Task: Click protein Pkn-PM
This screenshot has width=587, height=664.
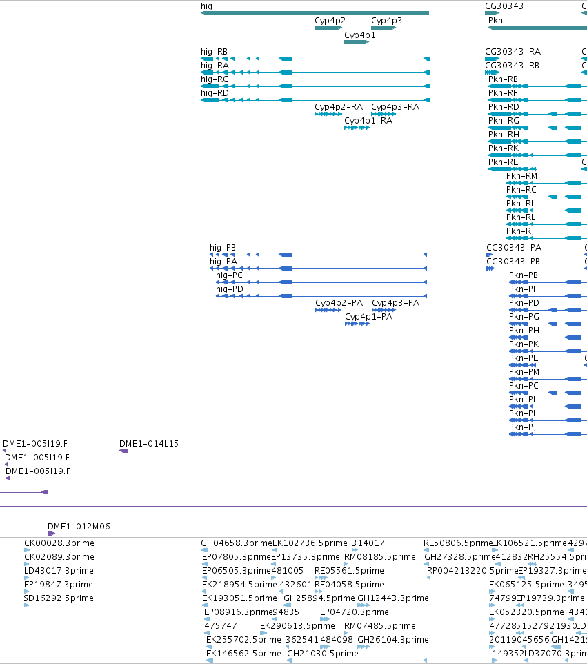Action: click(x=524, y=372)
